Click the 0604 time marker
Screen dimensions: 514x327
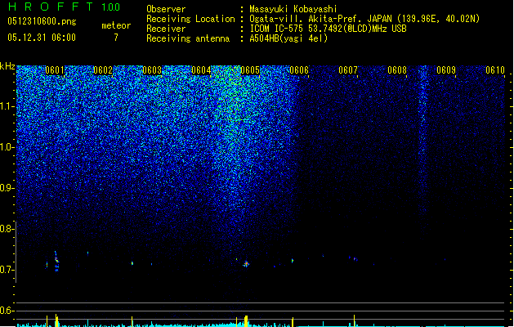coord(201,70)
